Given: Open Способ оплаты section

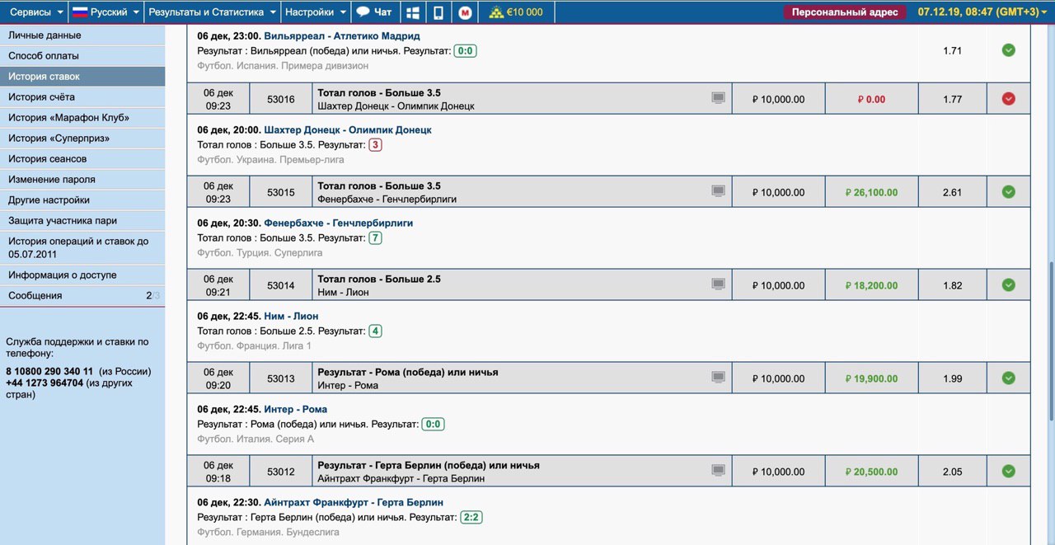Looking at the screenshot, I should point(82,56).
